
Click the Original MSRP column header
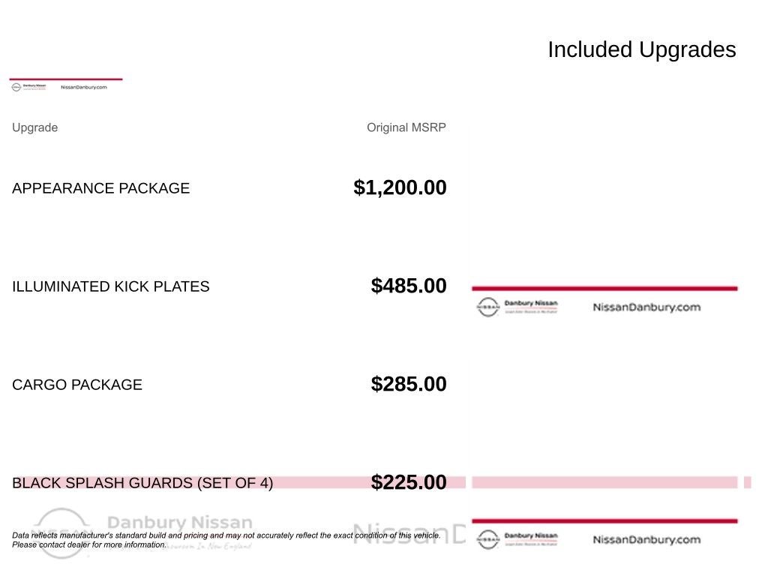point(406,127)
